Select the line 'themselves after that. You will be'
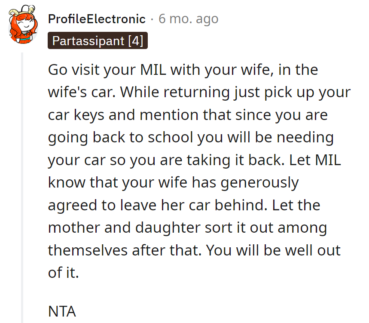 coord(194,250)
